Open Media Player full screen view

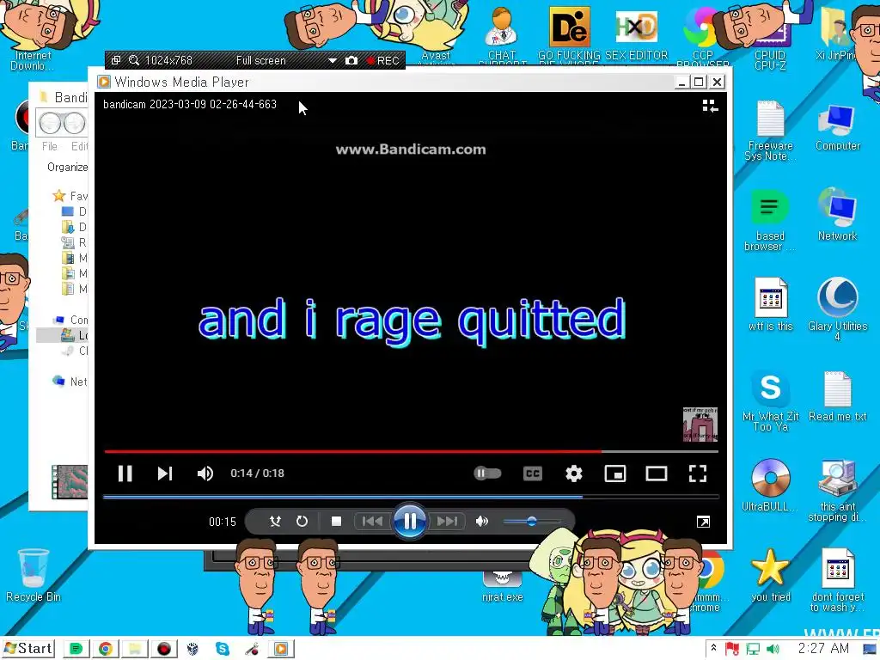tap(703, 522)
